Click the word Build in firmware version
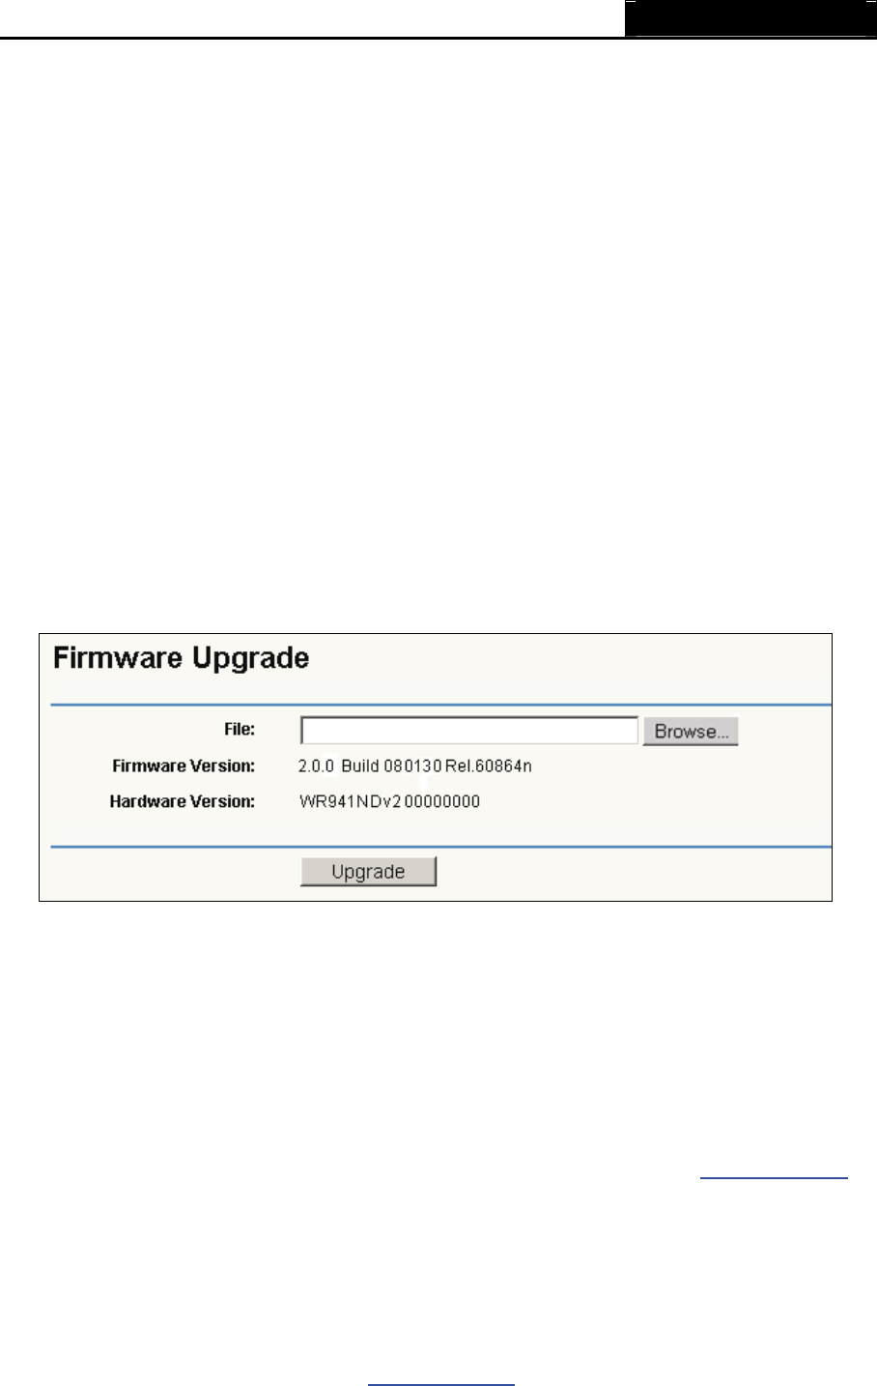This screenshot has height=1386, width=877. click(x=360, y=766)
